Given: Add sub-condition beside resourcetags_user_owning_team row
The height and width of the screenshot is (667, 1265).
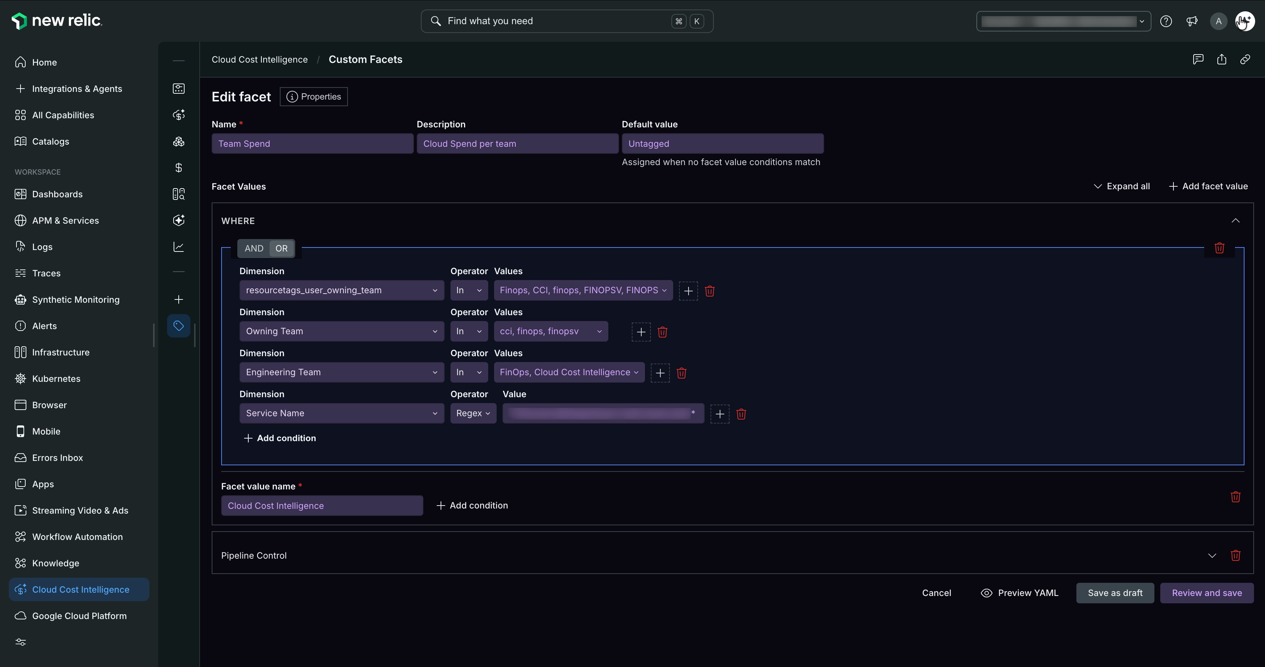Looking at the screenshot, I should [x=689, y=291].
